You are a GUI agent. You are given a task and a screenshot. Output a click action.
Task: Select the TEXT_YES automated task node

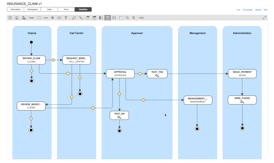tap(157, 73)
